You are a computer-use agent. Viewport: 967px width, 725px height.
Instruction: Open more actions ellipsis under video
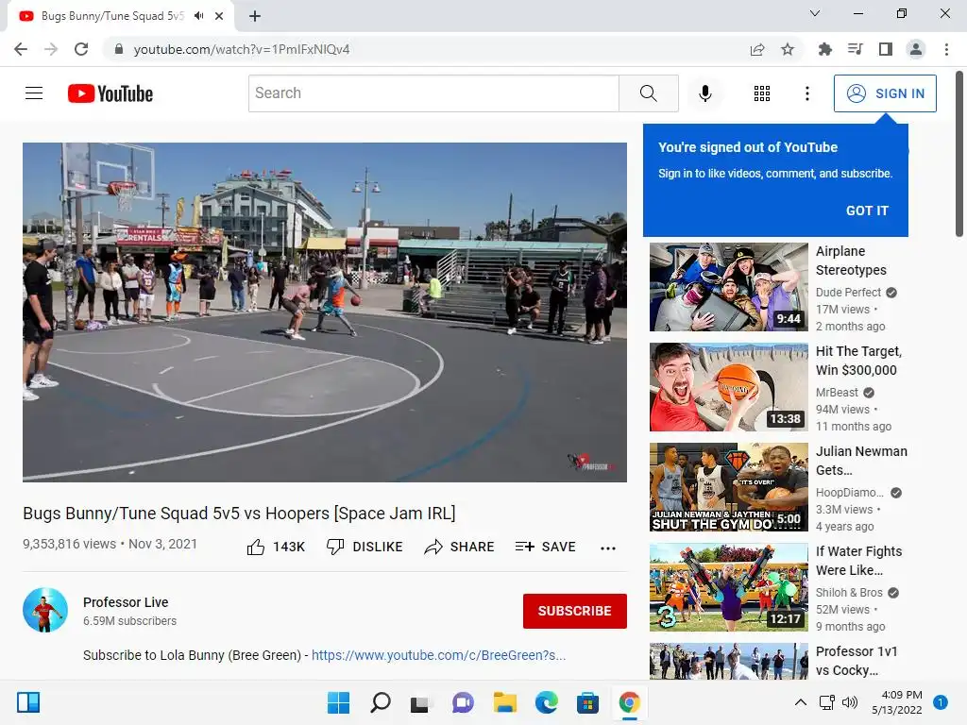coord(607,548)
